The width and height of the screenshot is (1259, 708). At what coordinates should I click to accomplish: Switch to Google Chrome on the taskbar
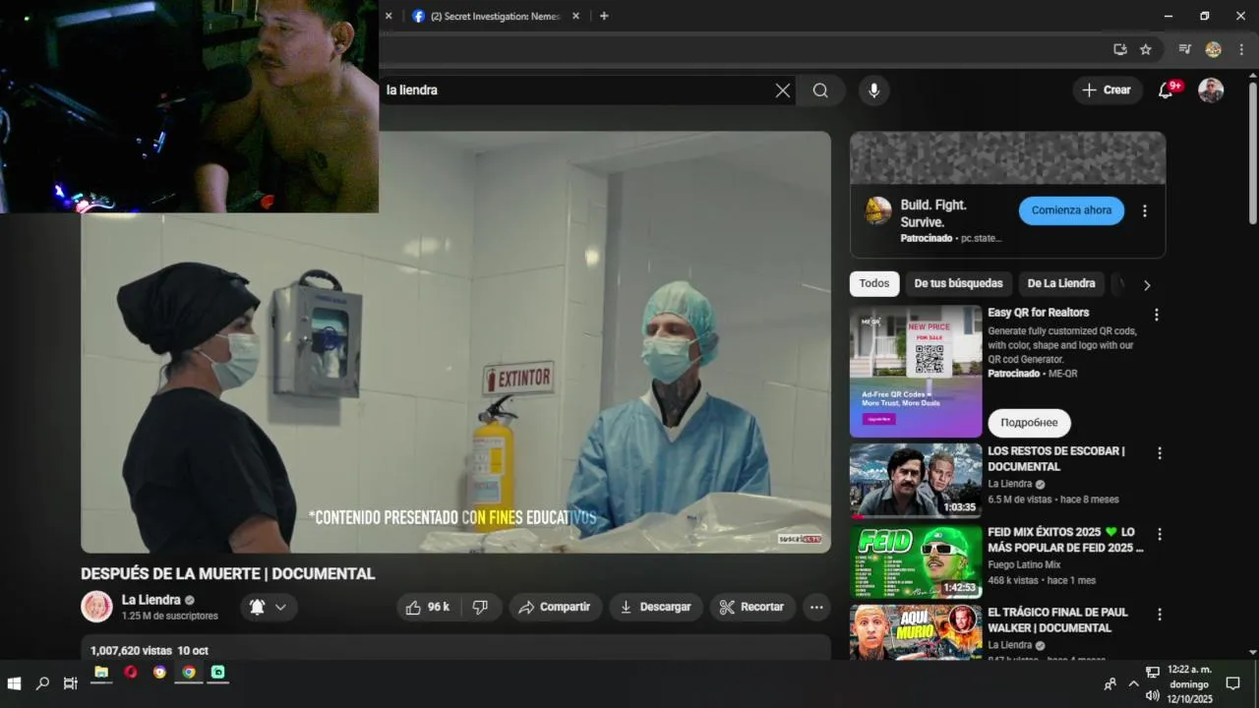tap(189, 673)
